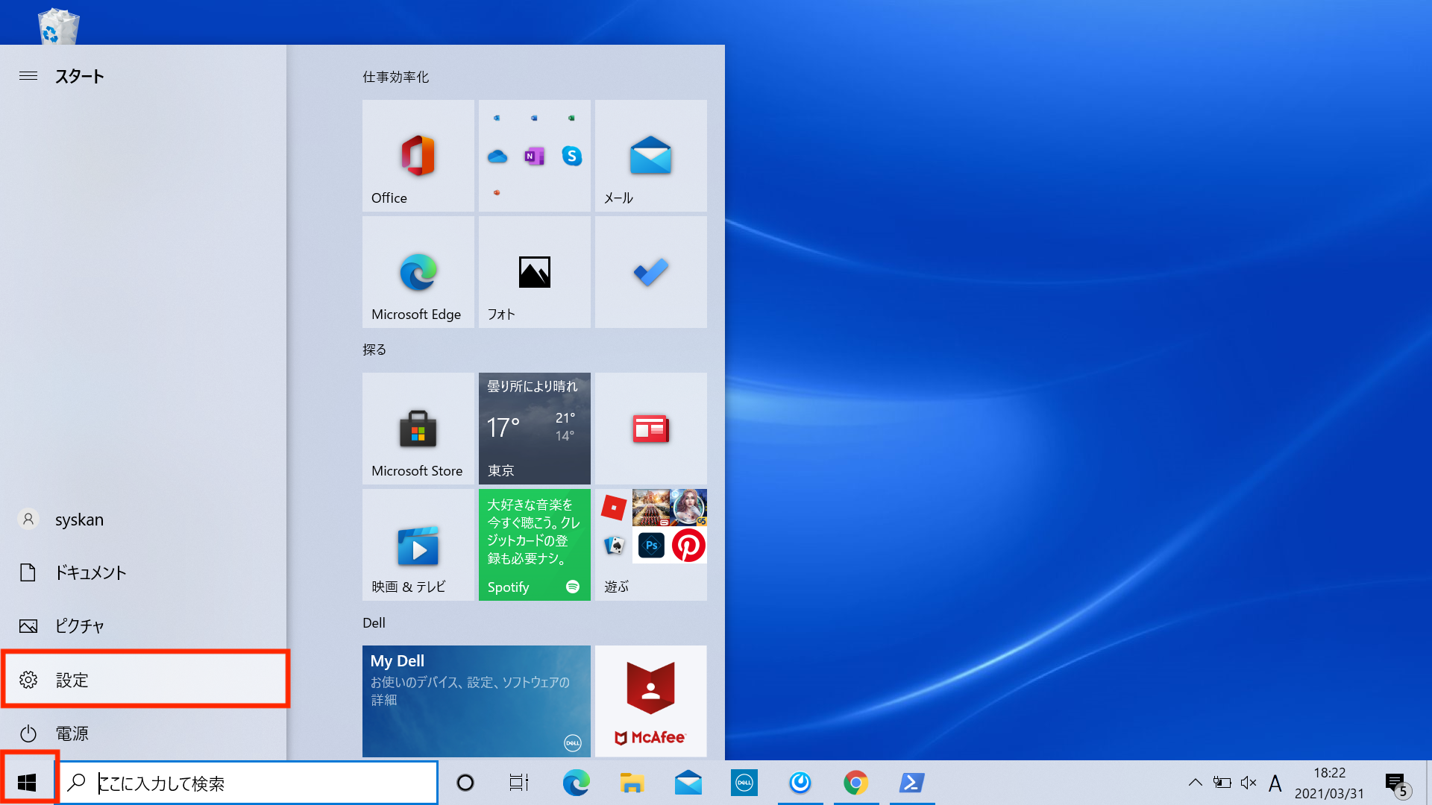The height and width of the screenshot is (805, 1432).
Task: Open the Office tile
Action: 418,156
